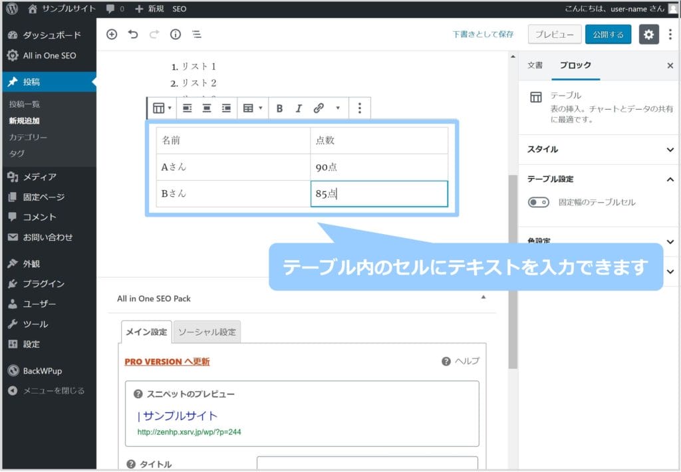Screen dimensions: 681x472
Task: Align table left icon
Action: pos(187,108)
